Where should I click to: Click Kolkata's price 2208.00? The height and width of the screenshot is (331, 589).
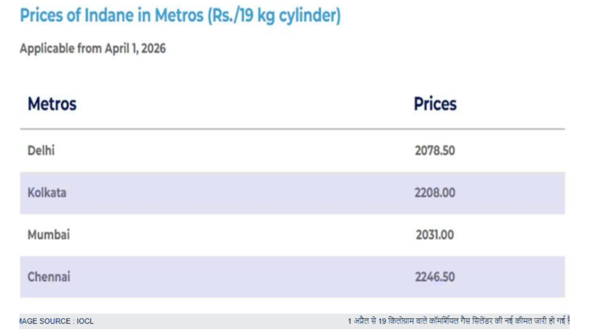tap(435, 193)
